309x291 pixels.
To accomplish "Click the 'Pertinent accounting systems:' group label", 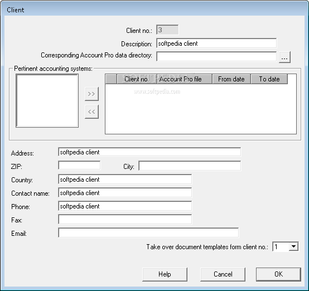I will coord(53,69).
